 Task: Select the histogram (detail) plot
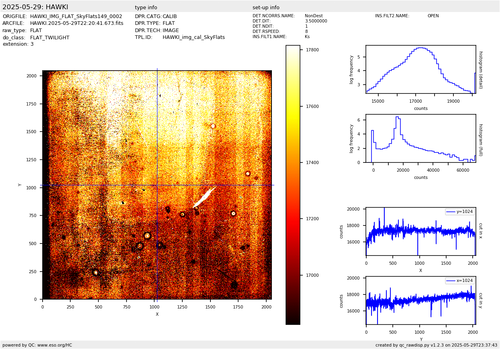420,69
